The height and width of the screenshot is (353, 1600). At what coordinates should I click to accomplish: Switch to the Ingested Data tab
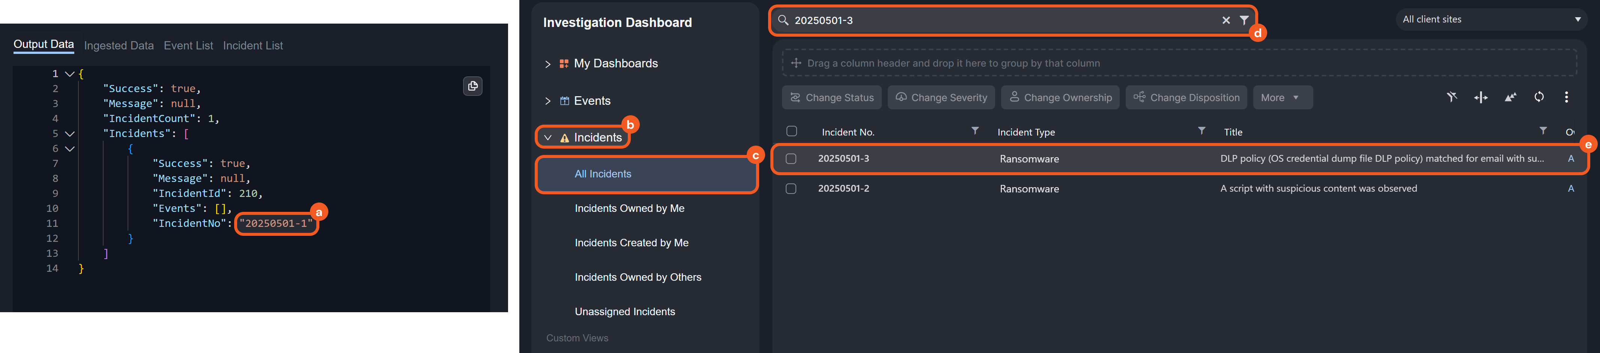(x=119, y=46)
